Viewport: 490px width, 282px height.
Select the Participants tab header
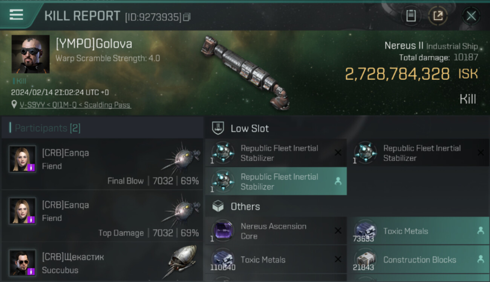[47, 128]
